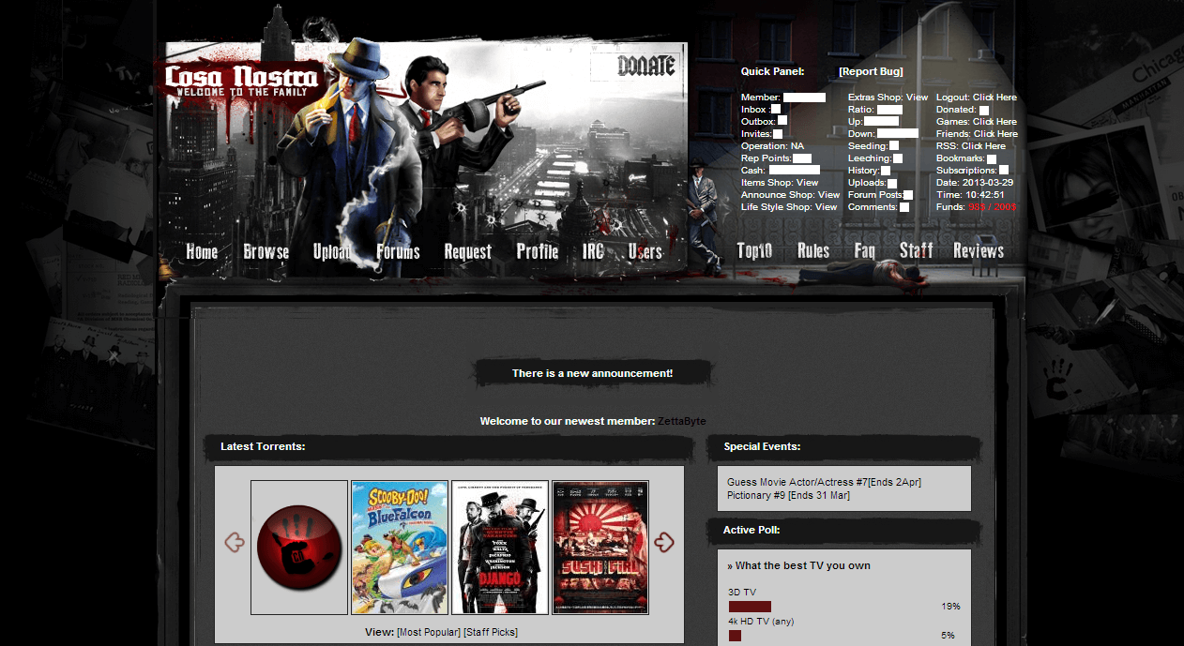
Task: Open the red handprint torrent thumbnail
Action: pos(299,548)
